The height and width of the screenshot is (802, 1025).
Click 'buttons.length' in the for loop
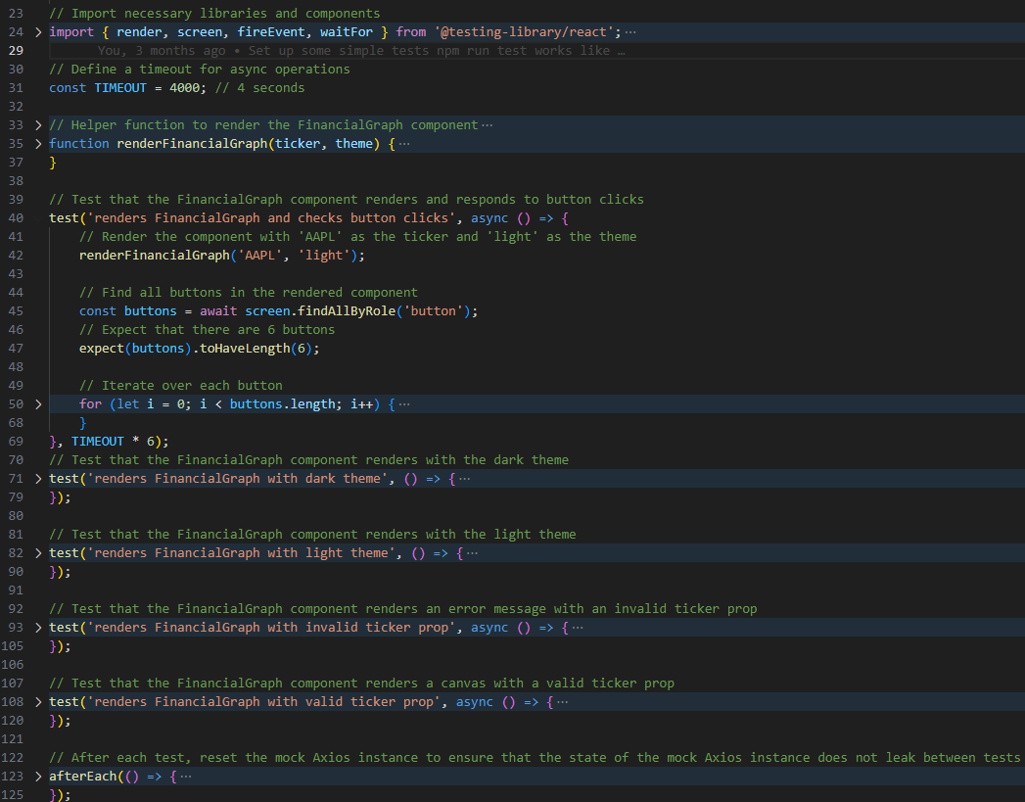[282, 404]
